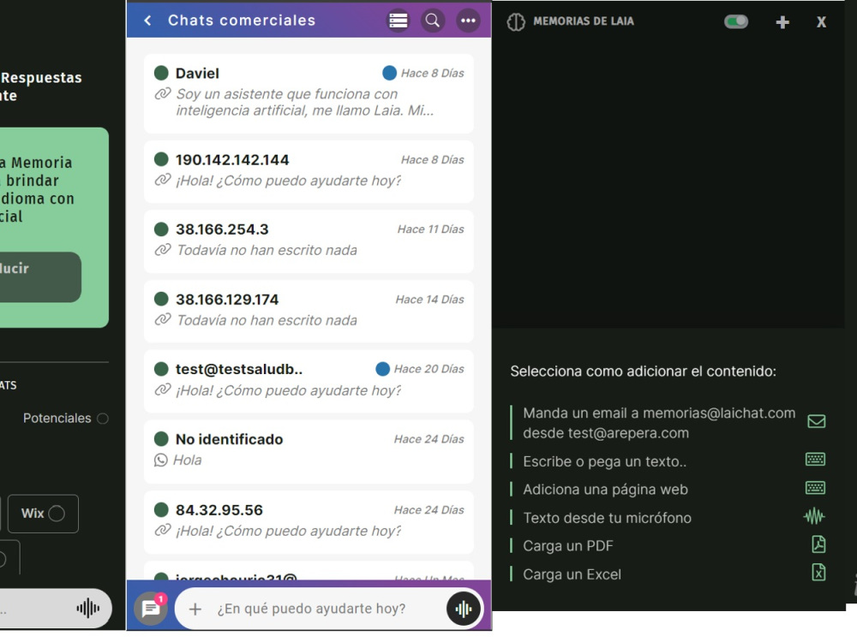This screenshot has width=857, height=642.
Task: Click the MEMORIAS DE LAIA title
Action: (584, 21)
